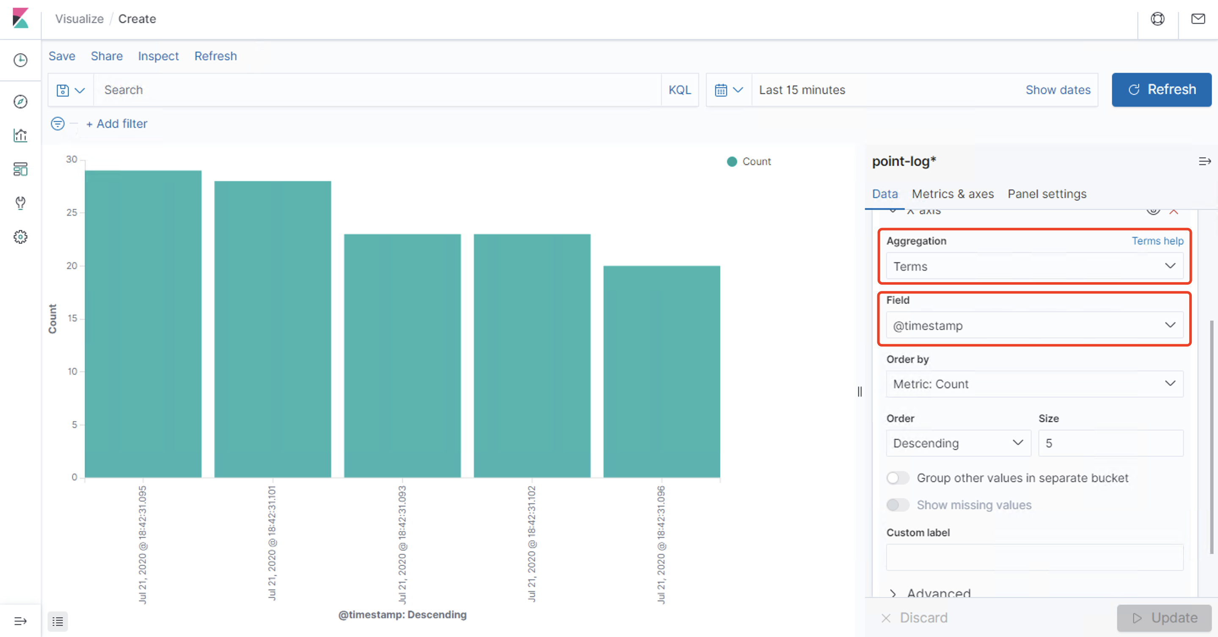This screenshot has width=1218, height=637.
Task: Open the help lifebuoy icon
Action: [1157, 19]
